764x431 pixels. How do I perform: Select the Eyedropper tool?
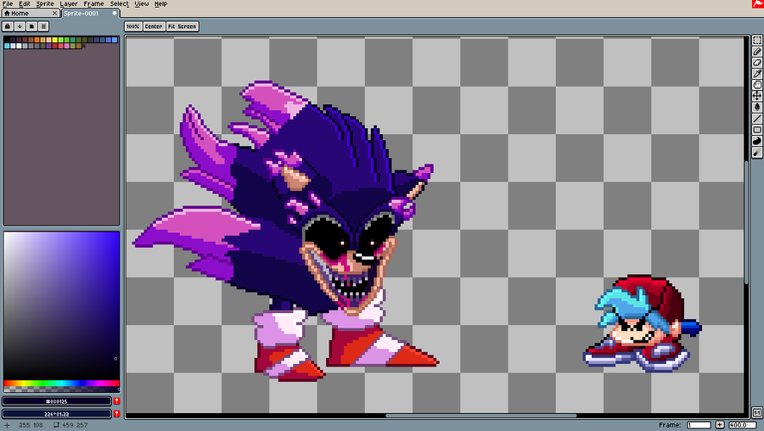coord(757,74)
